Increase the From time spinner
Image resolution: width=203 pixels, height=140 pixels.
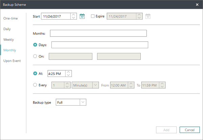[x=131, y=83]
